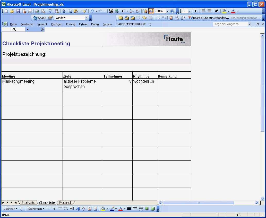266x218 pixels.
Task: Apply bold with the F toolbar button
Action: tap(196, 11)
